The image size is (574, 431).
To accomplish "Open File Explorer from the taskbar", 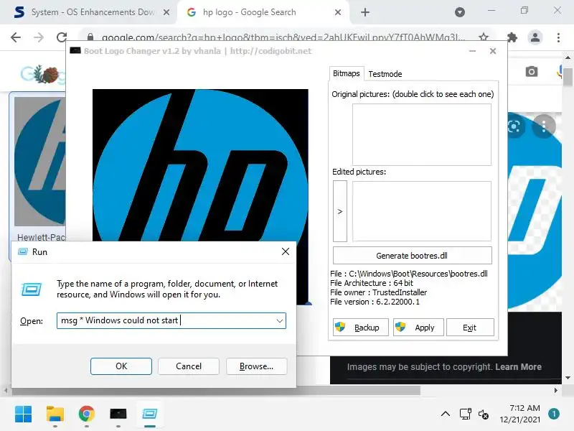I will pos(55,414).
